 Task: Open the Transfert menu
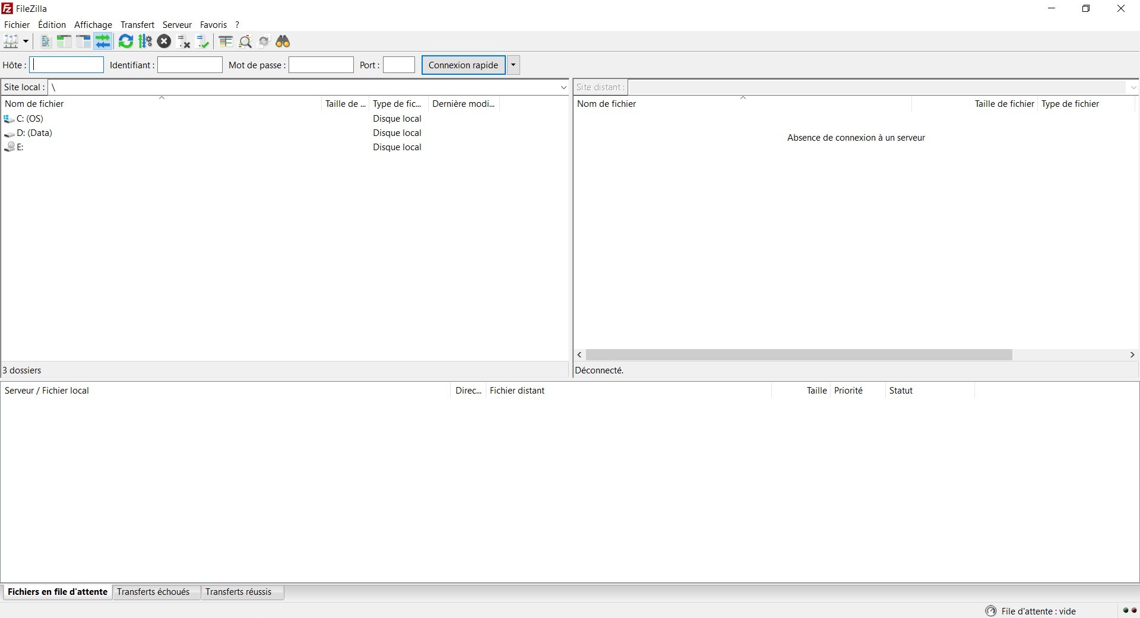(x=137, y=25)
